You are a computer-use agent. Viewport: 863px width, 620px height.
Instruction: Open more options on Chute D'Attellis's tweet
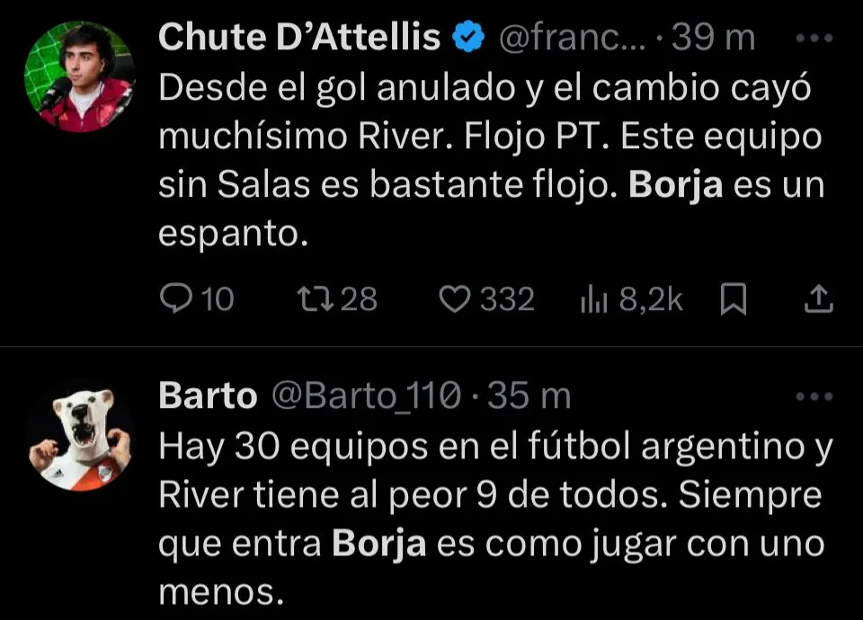point(815,38)
